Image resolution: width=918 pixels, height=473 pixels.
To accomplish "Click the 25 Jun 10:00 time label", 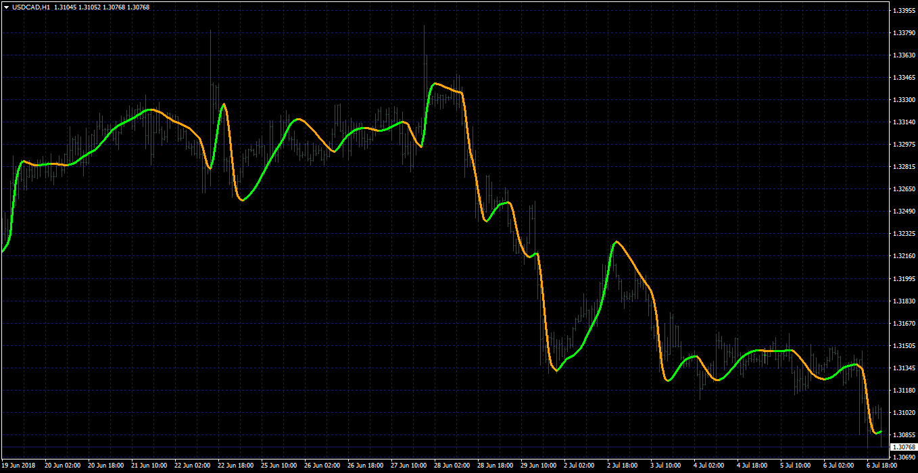I will [x=279, y=466].
